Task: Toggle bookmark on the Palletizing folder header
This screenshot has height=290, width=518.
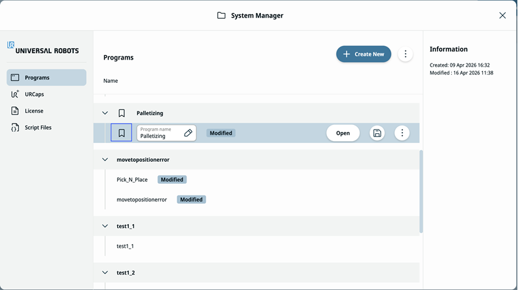Action: tap(122, 113)
